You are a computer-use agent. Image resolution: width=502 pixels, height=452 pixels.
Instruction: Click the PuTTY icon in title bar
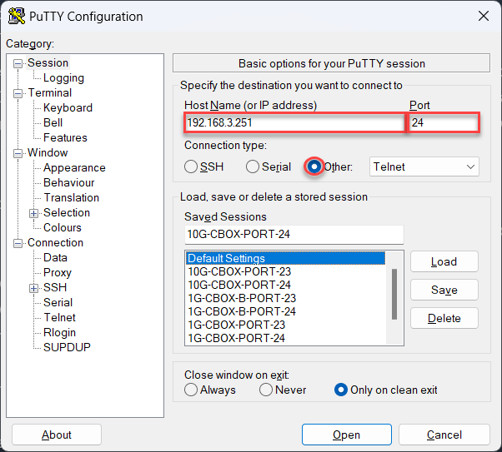15,16
